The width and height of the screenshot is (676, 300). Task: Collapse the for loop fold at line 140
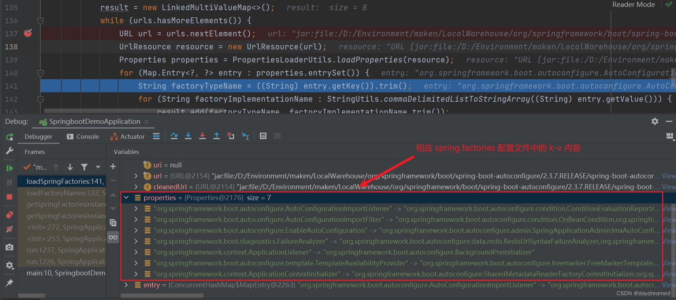tap(41, 73)
